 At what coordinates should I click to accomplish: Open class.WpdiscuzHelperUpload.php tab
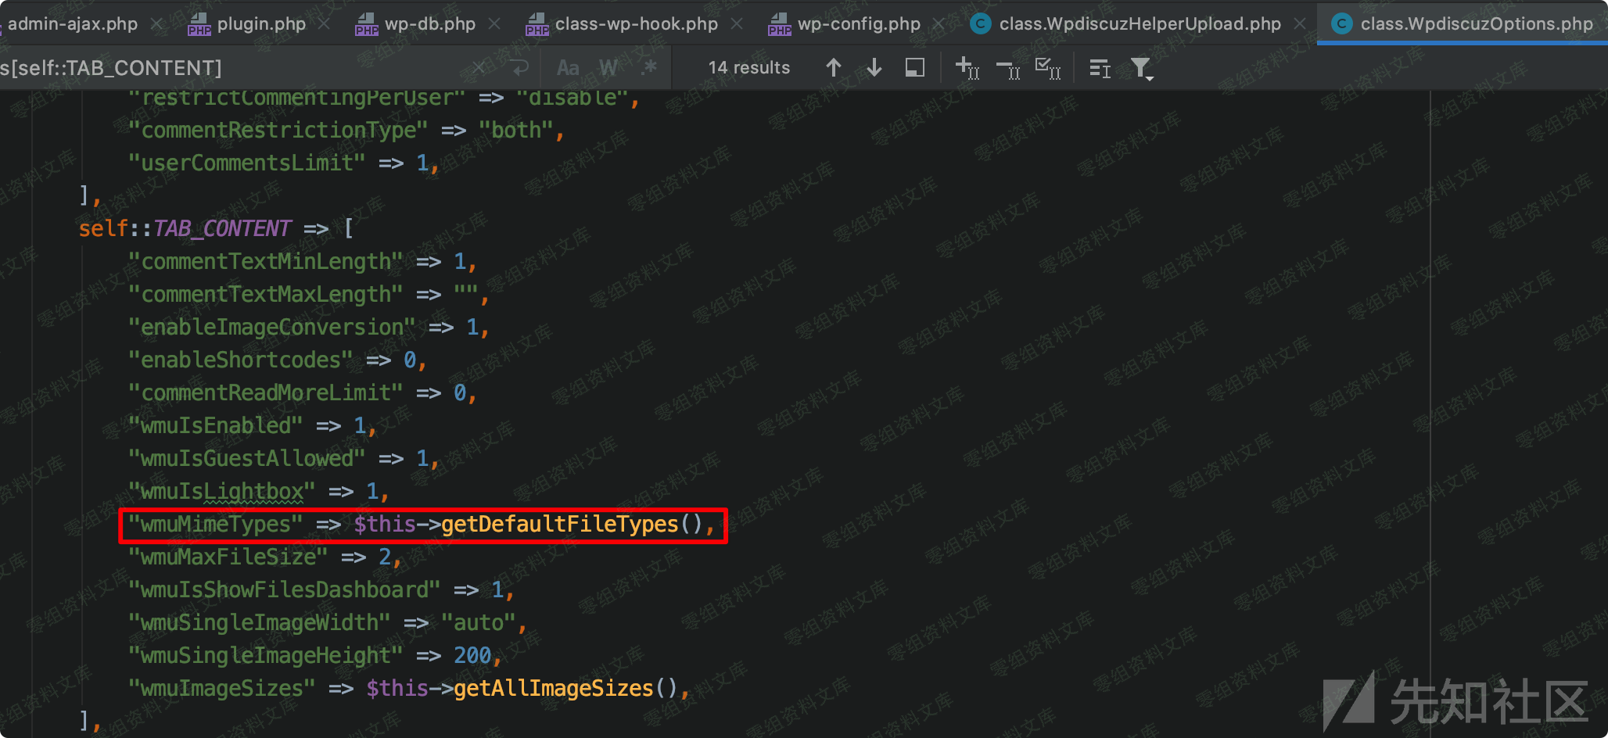[x=1140, y=24]
